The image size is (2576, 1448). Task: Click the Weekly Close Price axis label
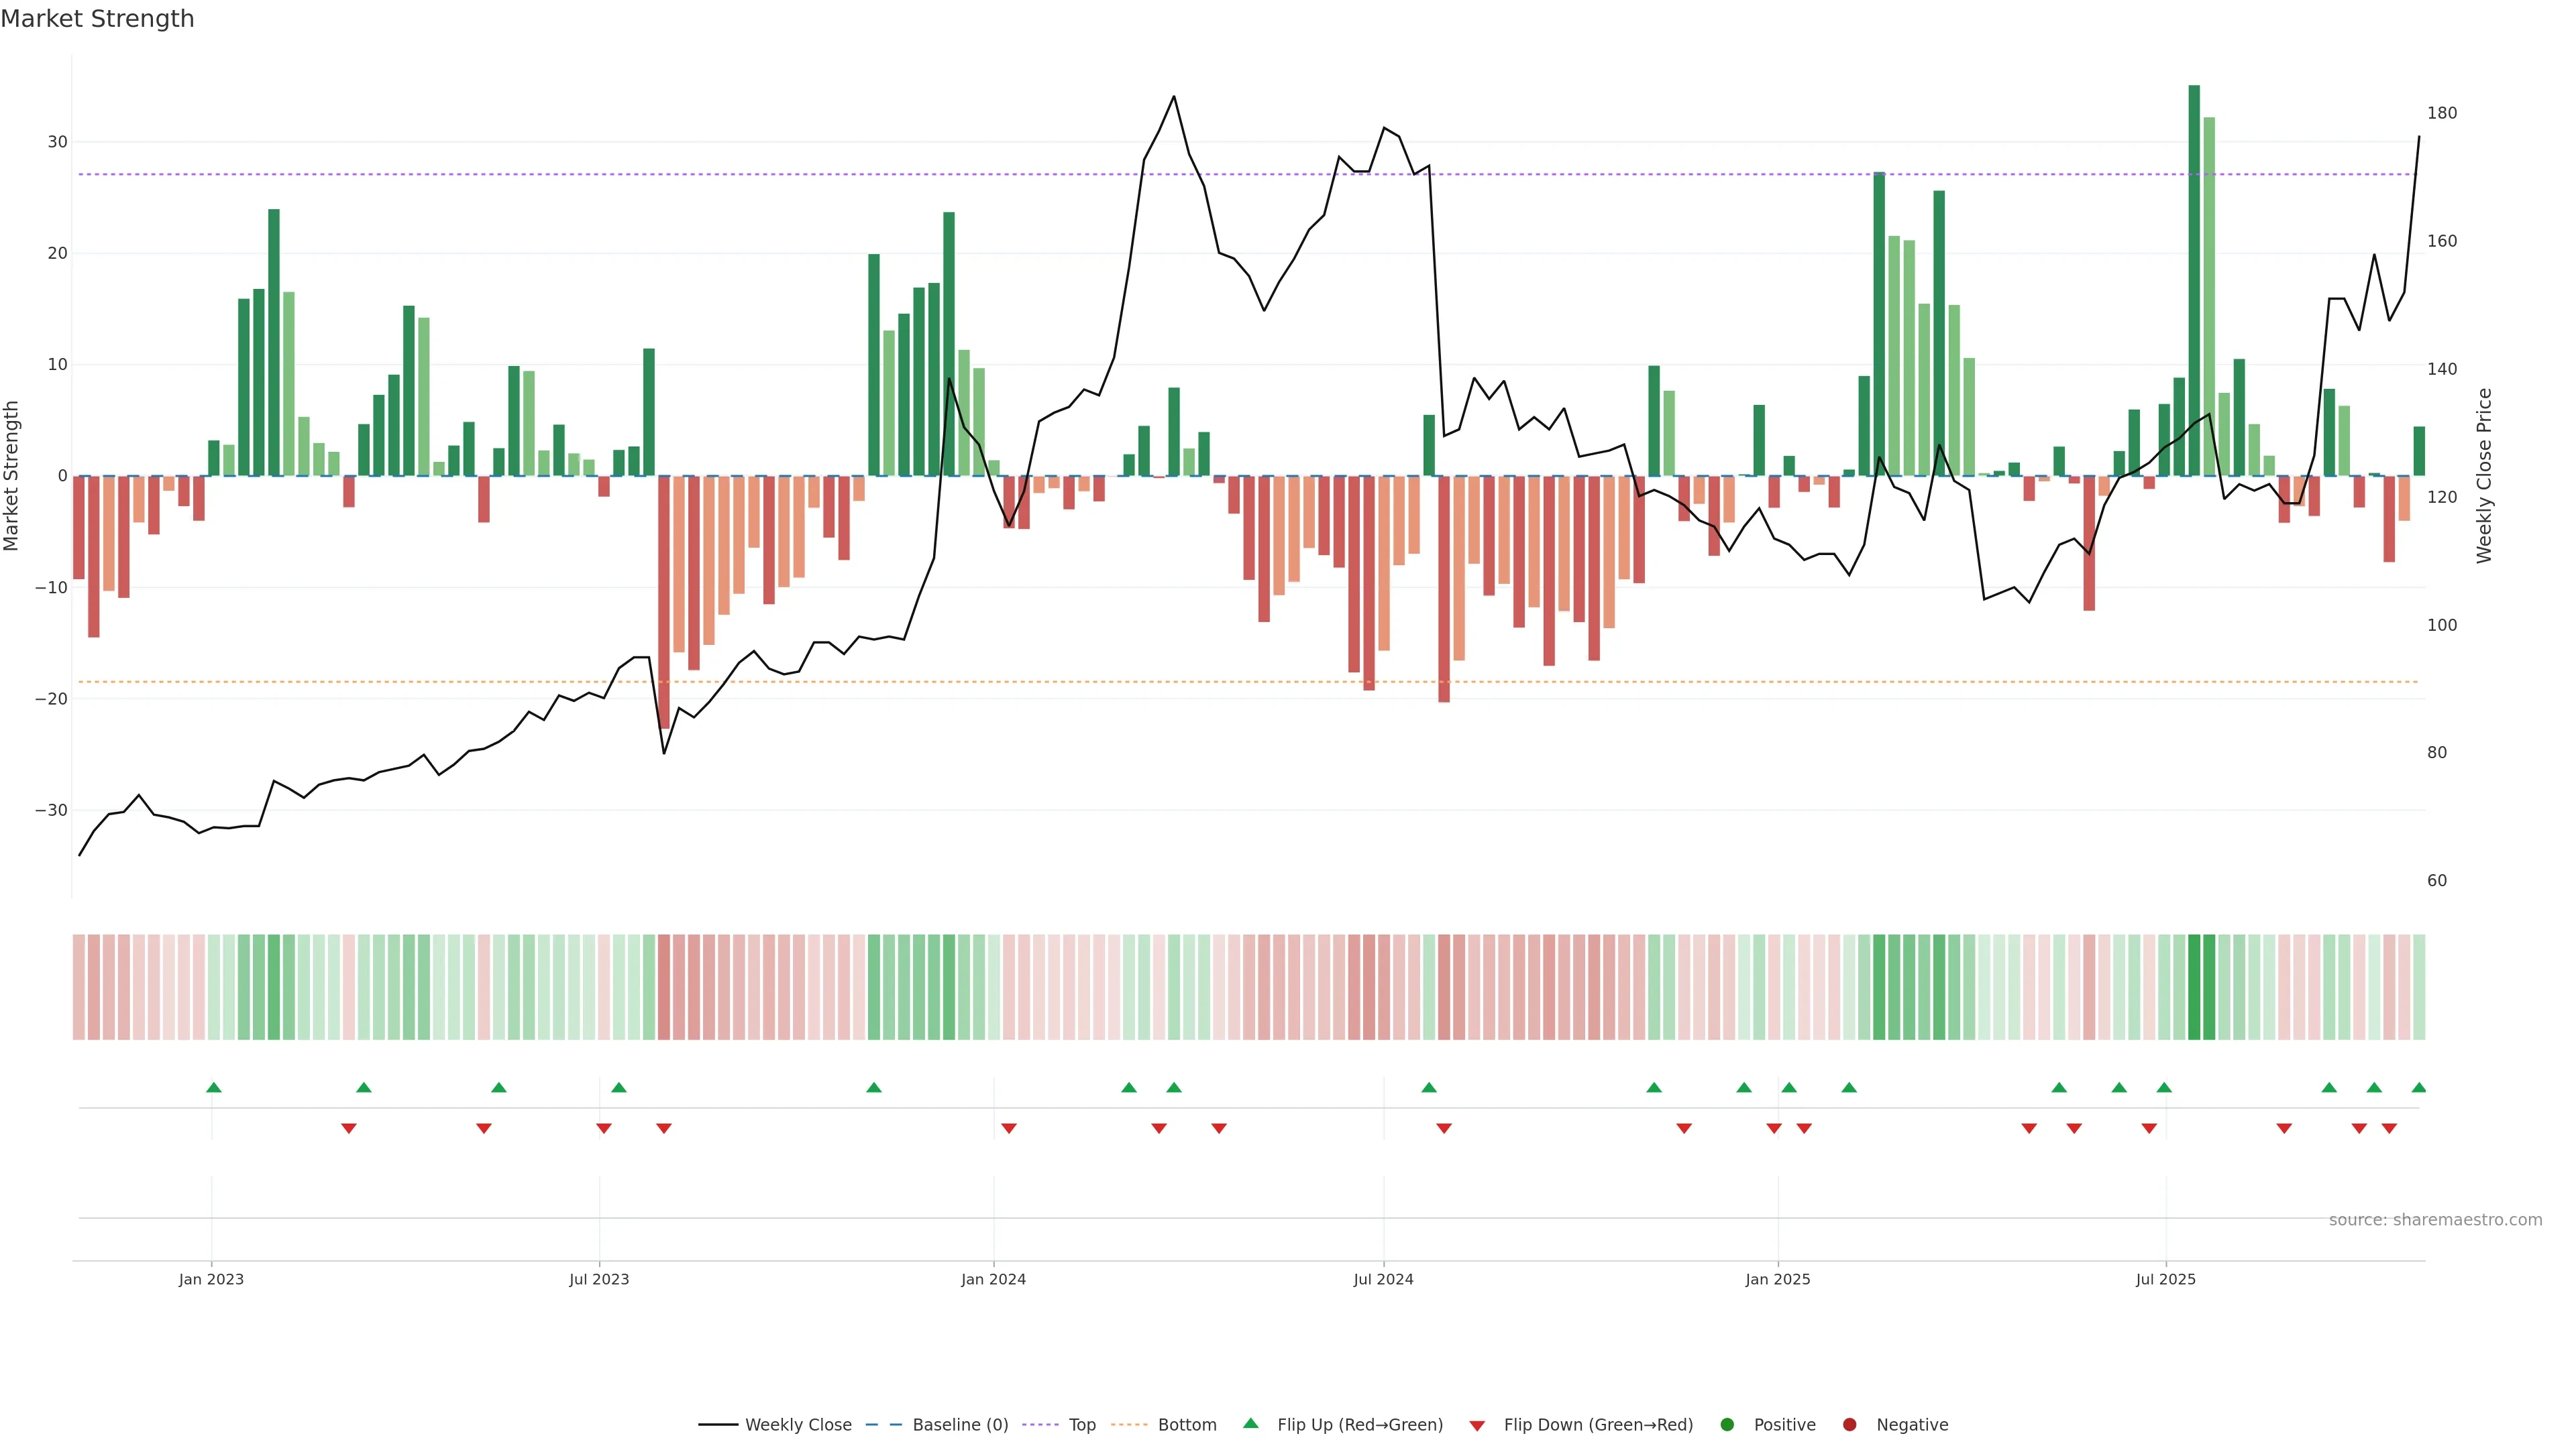[2484, 476]
